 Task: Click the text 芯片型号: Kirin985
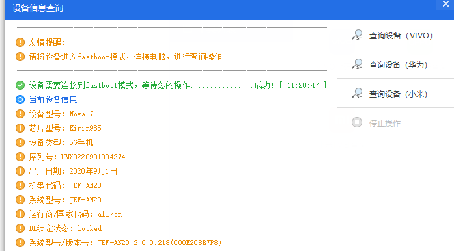[65, 128]
